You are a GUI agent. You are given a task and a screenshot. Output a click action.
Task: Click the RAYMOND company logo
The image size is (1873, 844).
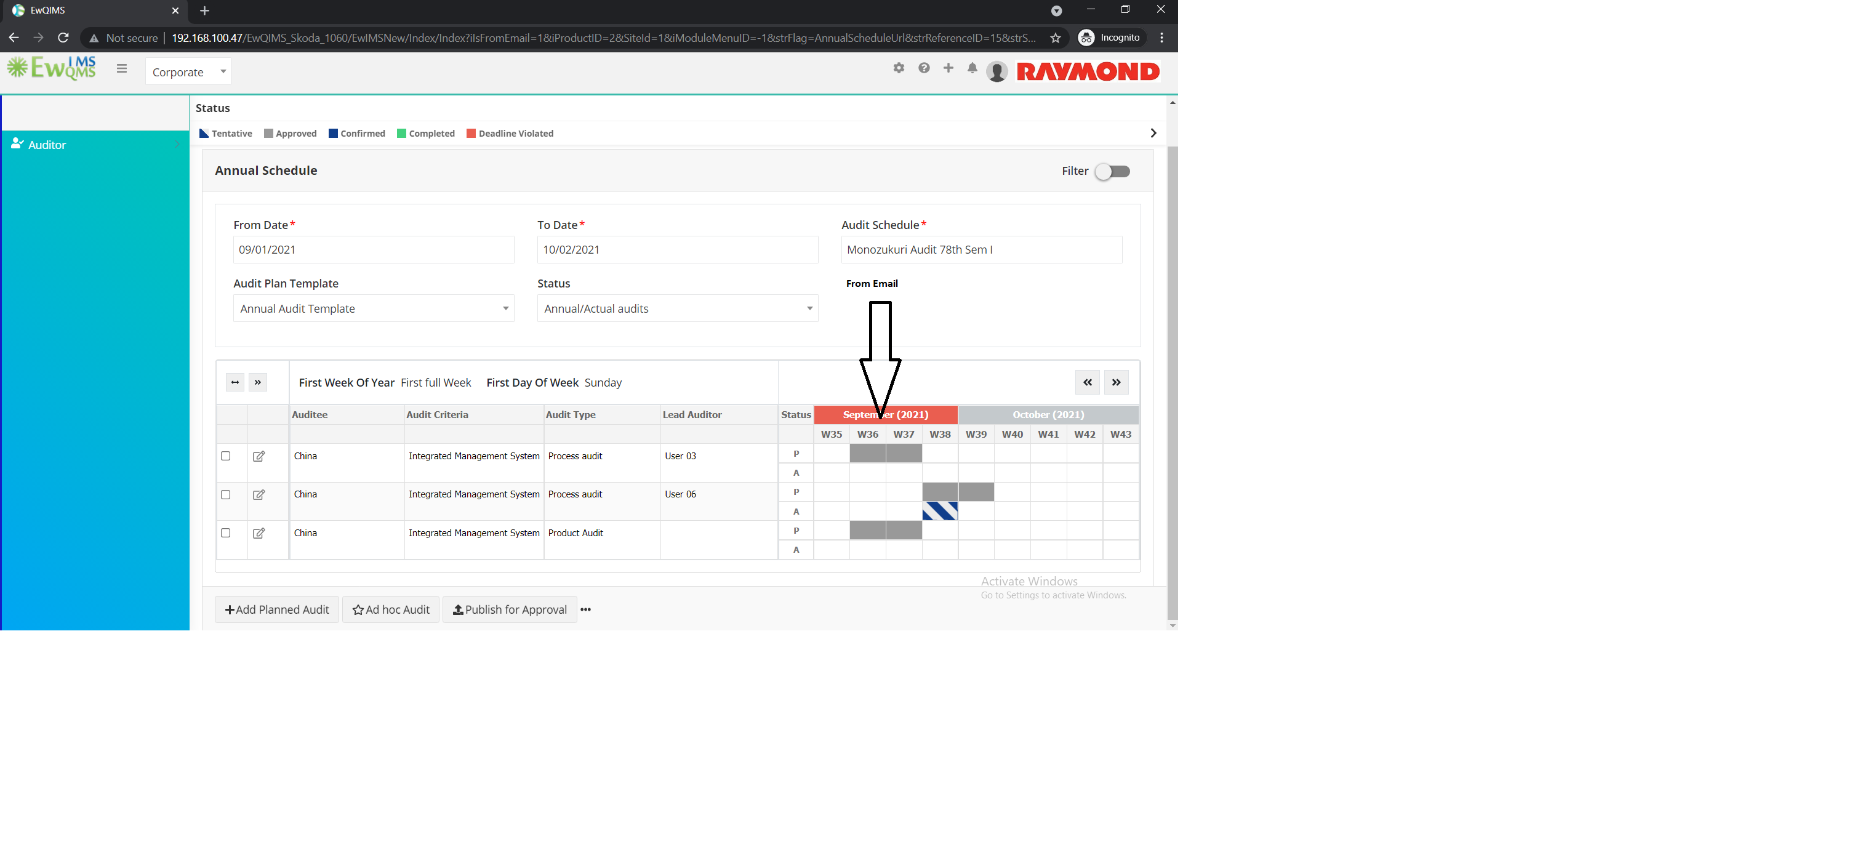pyautogui.click(x=1088, y=71)
